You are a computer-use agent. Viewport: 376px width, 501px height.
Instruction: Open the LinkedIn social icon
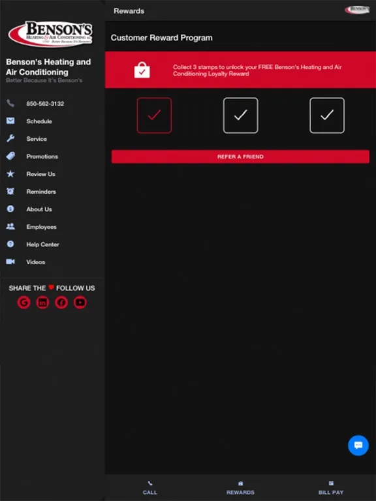pyautogui.click(x=42, y=302)
